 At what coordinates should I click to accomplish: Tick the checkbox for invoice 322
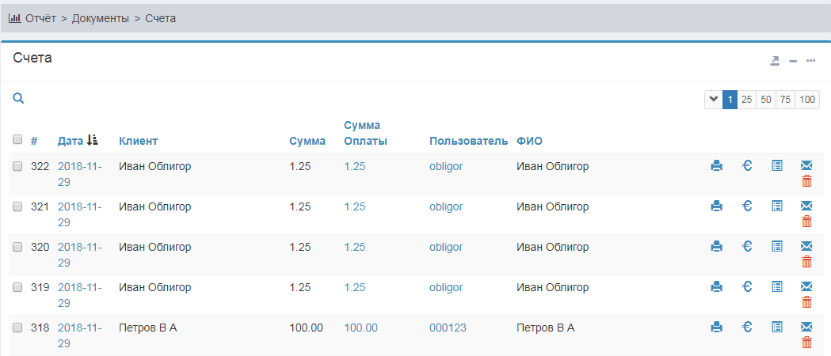click(17, 167)
